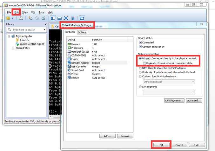Click the LAN Segments... button
Image resolution: width=215 pixels, height=151 pixels.
tap(174, 101)
